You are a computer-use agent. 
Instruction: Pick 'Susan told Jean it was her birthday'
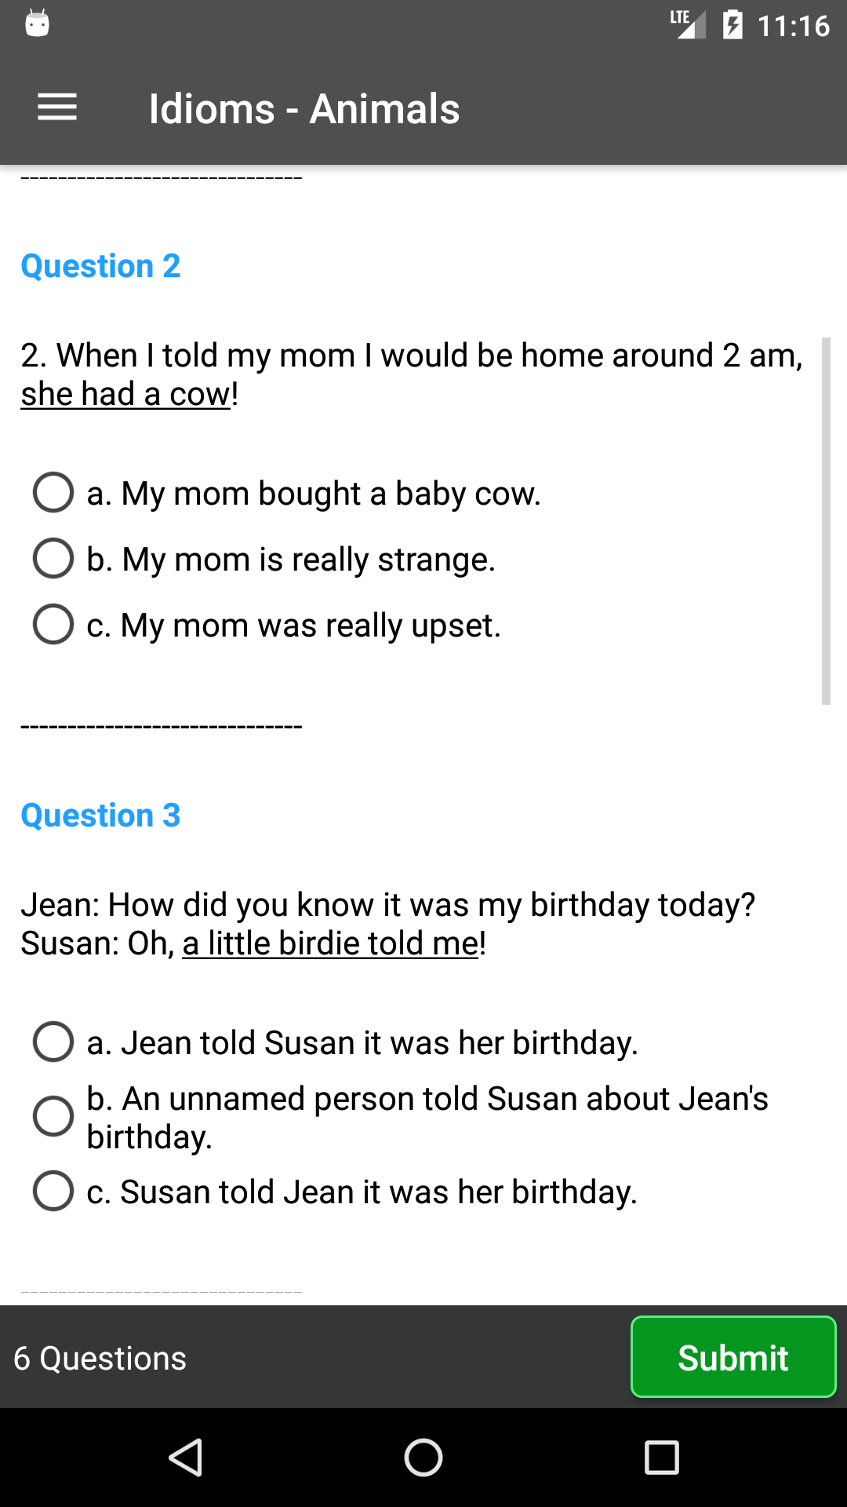tap(53, 1191)
